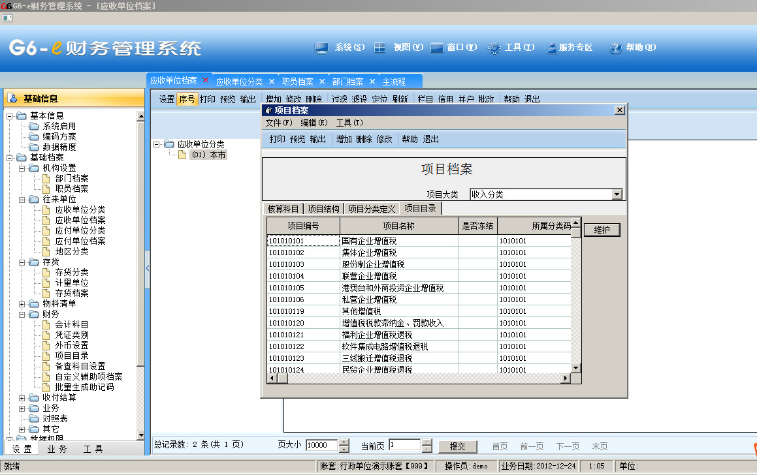Click the Help question mark icon
The image size is (757, 475).
[615, 48]
